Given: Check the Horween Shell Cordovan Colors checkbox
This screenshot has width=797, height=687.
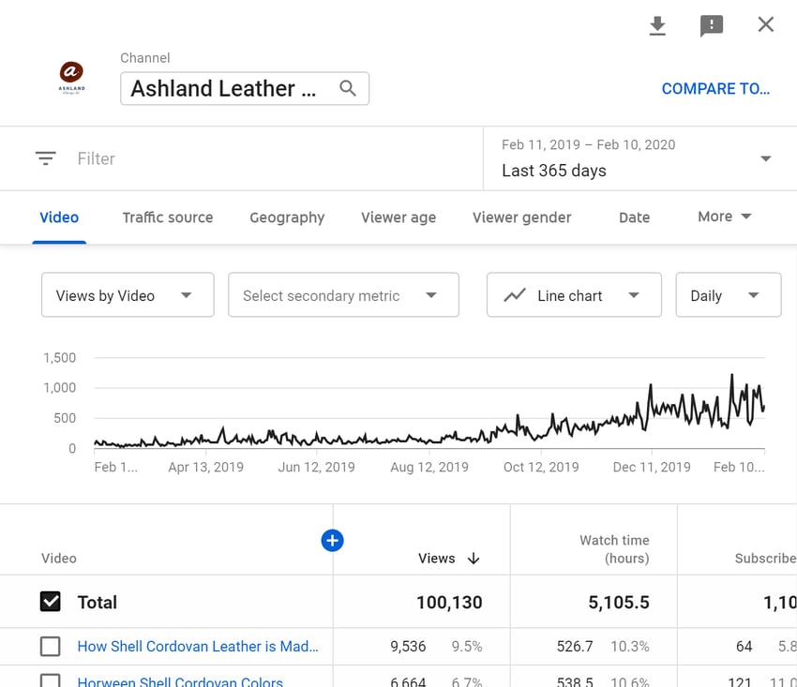Looking at the screenshot, I should point(51,680).
